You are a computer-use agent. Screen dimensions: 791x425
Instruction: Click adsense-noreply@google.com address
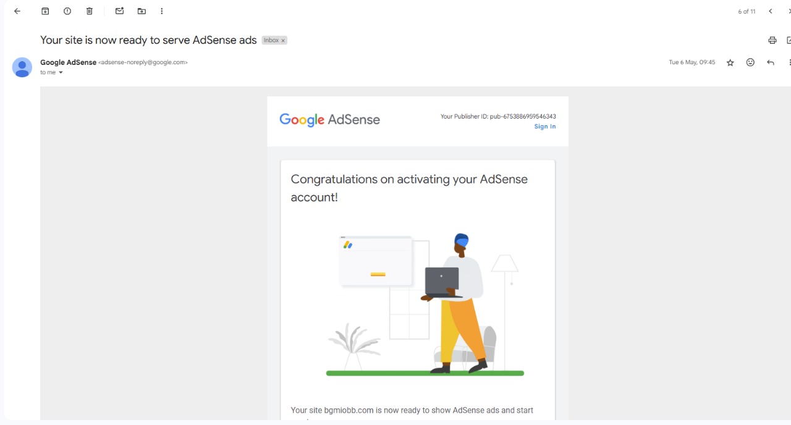(143, 62)
